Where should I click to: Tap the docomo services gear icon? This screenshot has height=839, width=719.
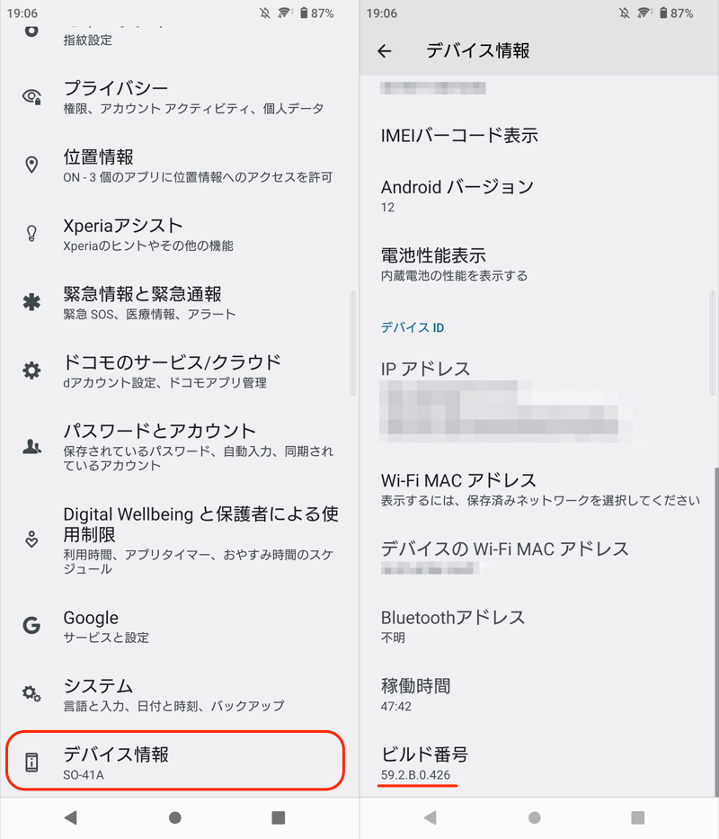point(32,370)
